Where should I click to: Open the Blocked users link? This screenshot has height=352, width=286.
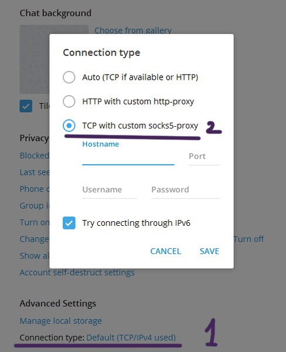point(35,155)
